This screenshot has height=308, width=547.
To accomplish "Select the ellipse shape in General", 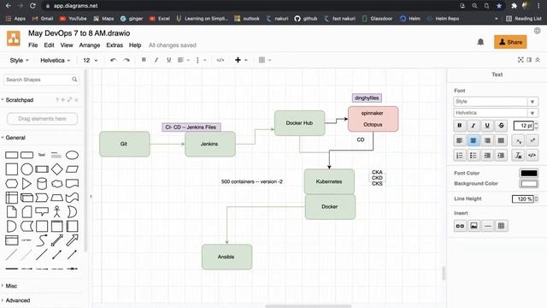I will click(x=72, y=155).
